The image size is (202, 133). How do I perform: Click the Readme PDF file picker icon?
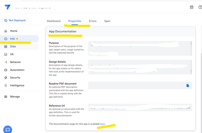[187, 85]
